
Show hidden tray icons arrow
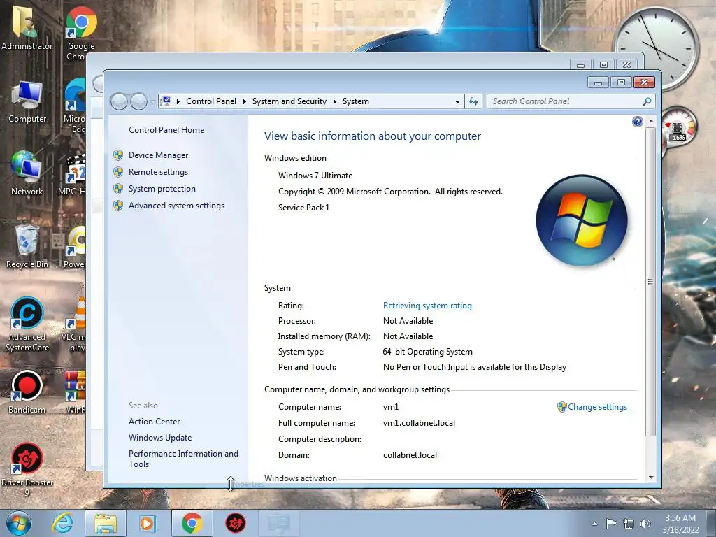[x=594, y=524]
